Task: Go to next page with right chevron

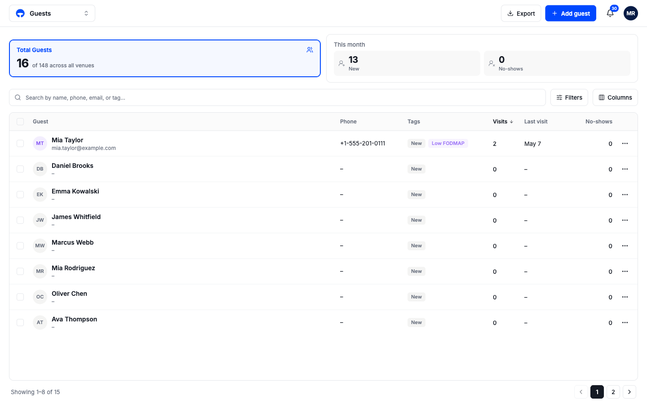Action: 629,392
